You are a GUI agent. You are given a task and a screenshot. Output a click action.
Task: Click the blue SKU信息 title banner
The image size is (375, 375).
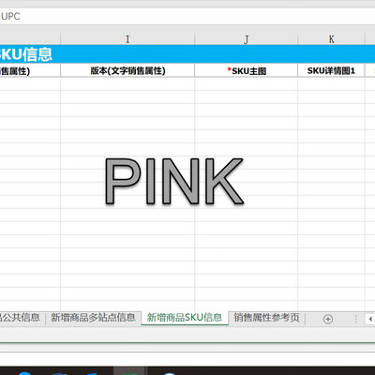(187, 54)
